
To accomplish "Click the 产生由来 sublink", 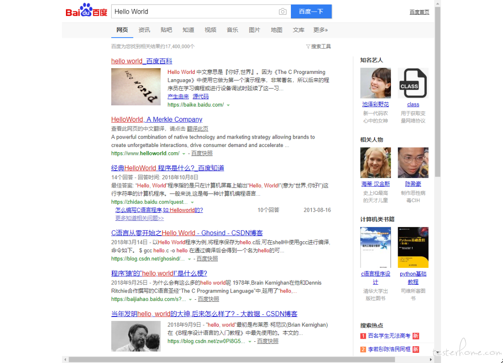I will pos(178,97).
